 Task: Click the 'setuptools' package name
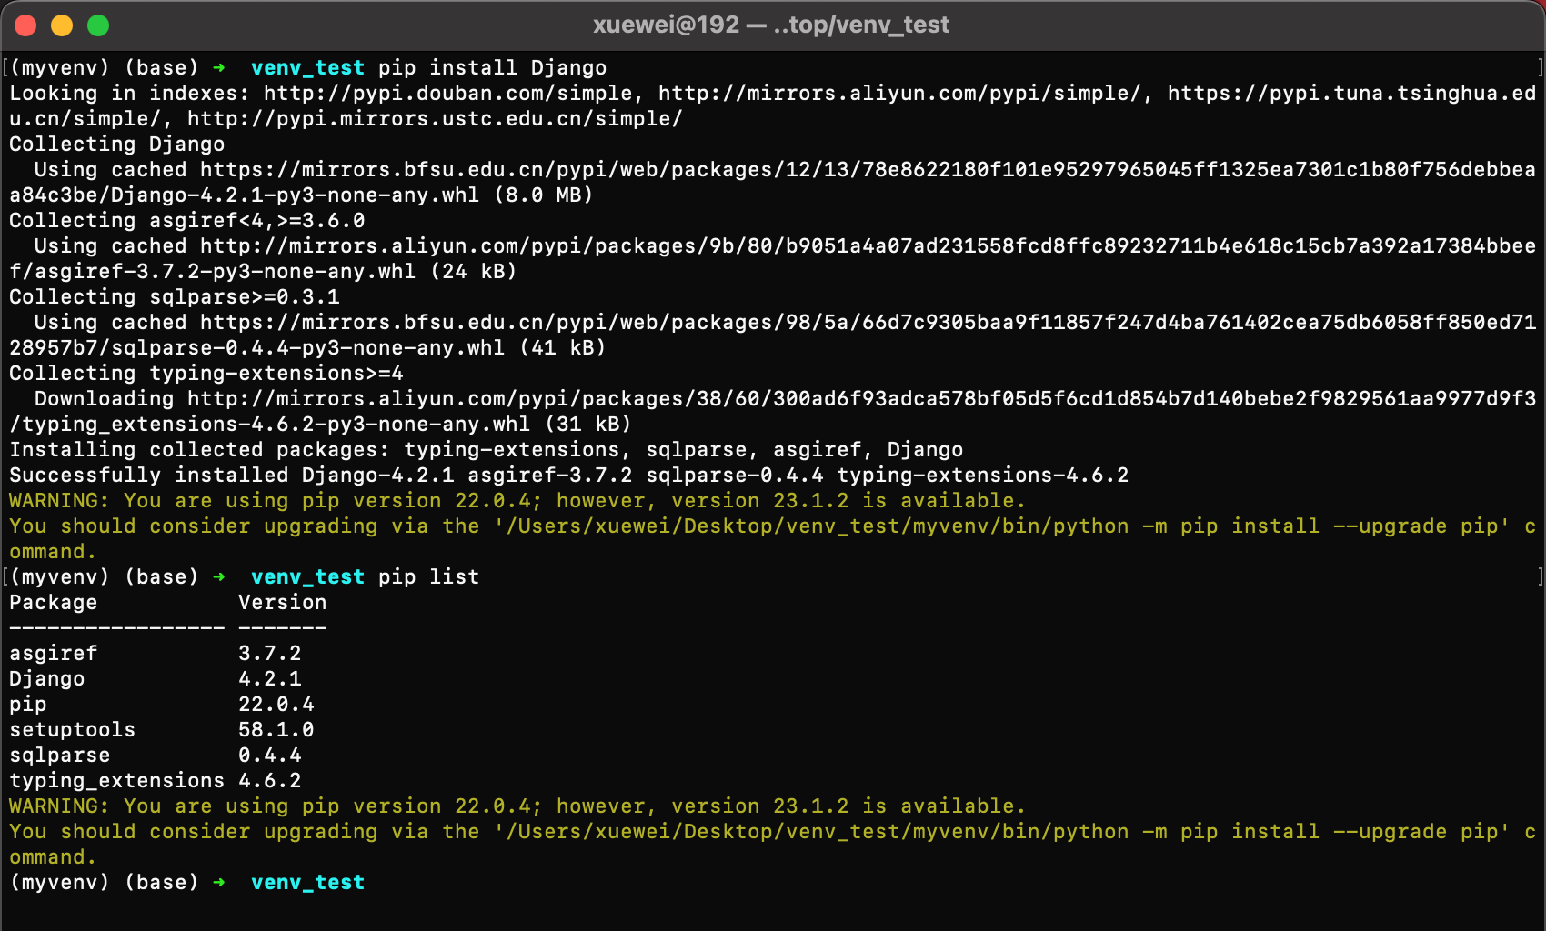(x=73, y=730)
